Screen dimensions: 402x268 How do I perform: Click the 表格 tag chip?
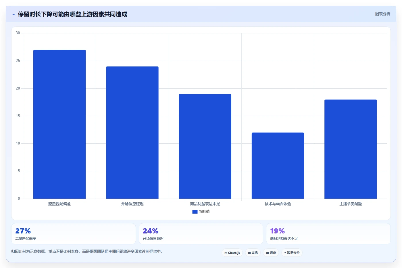(x=253, y=253)
